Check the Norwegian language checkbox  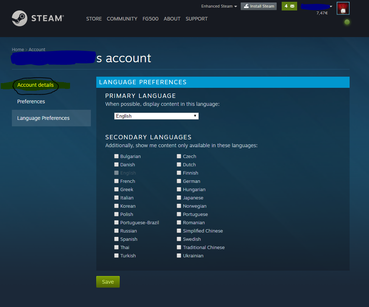179,206
